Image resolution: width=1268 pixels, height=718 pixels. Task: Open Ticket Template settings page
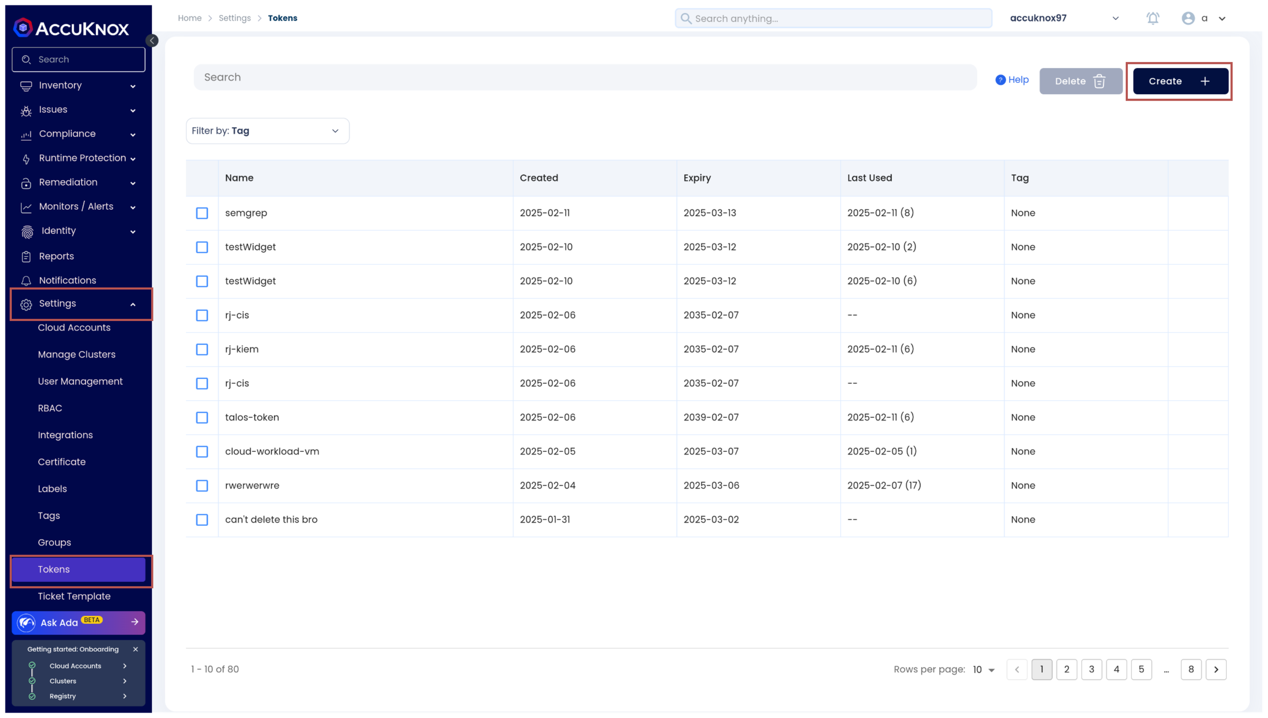74,596
